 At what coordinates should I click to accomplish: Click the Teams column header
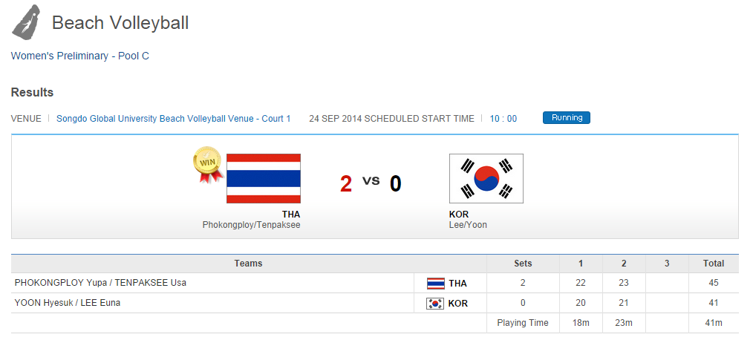[248, 264]
